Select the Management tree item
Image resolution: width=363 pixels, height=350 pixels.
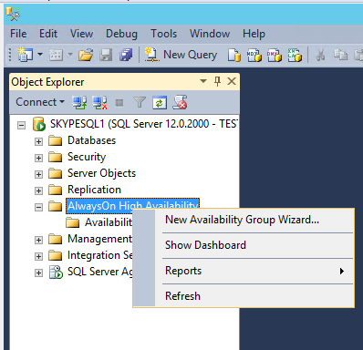(x=100, y=239)
